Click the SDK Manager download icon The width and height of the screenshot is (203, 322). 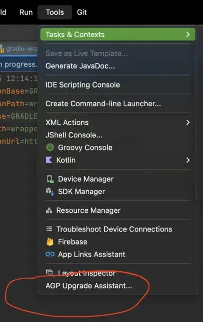(50, 192)
